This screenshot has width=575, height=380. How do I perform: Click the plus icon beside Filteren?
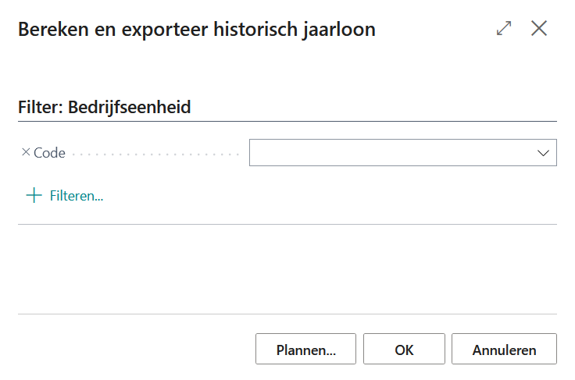click(34, 196)
